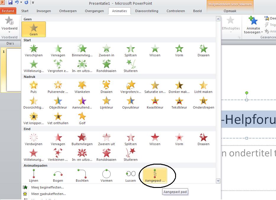Open the undo history dropdown arrow
The height and width of the screenshot is (200, 276).
tap(21, 2)
